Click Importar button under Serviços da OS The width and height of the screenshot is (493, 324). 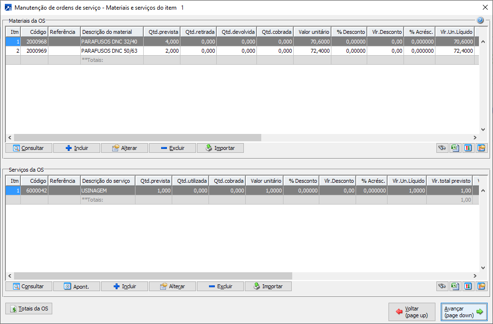[x=268, y=286]
